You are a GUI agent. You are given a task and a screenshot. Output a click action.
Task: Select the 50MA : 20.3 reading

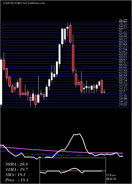pos(16,164)
